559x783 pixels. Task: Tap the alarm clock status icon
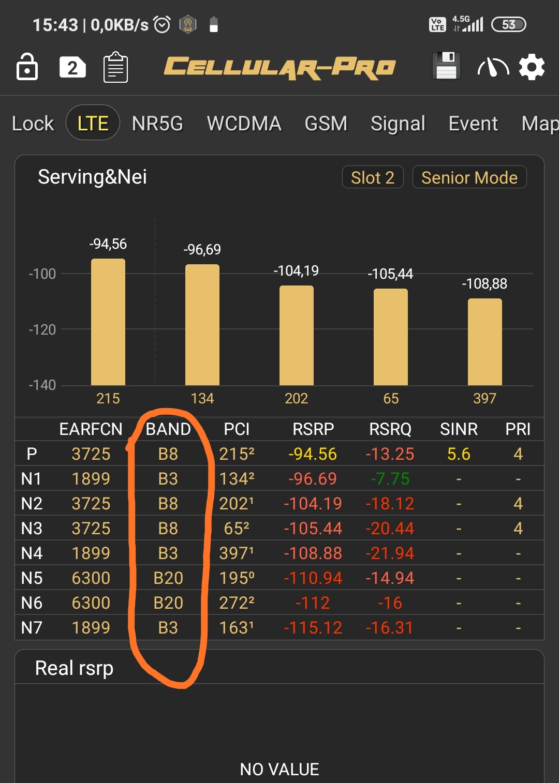pos(162,24)
